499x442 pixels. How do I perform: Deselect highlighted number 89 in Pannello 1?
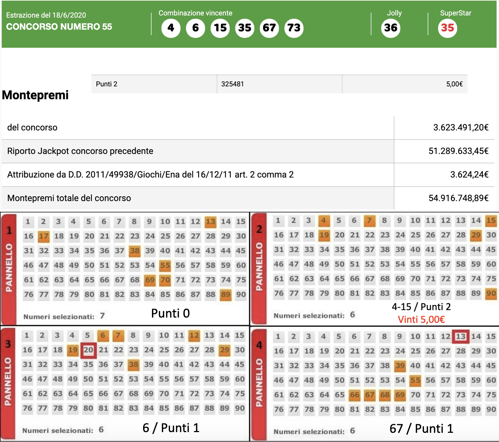point(225,295)
